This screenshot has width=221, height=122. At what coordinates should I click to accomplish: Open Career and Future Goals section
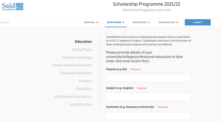pyautogui.click(x=72, y=65)
